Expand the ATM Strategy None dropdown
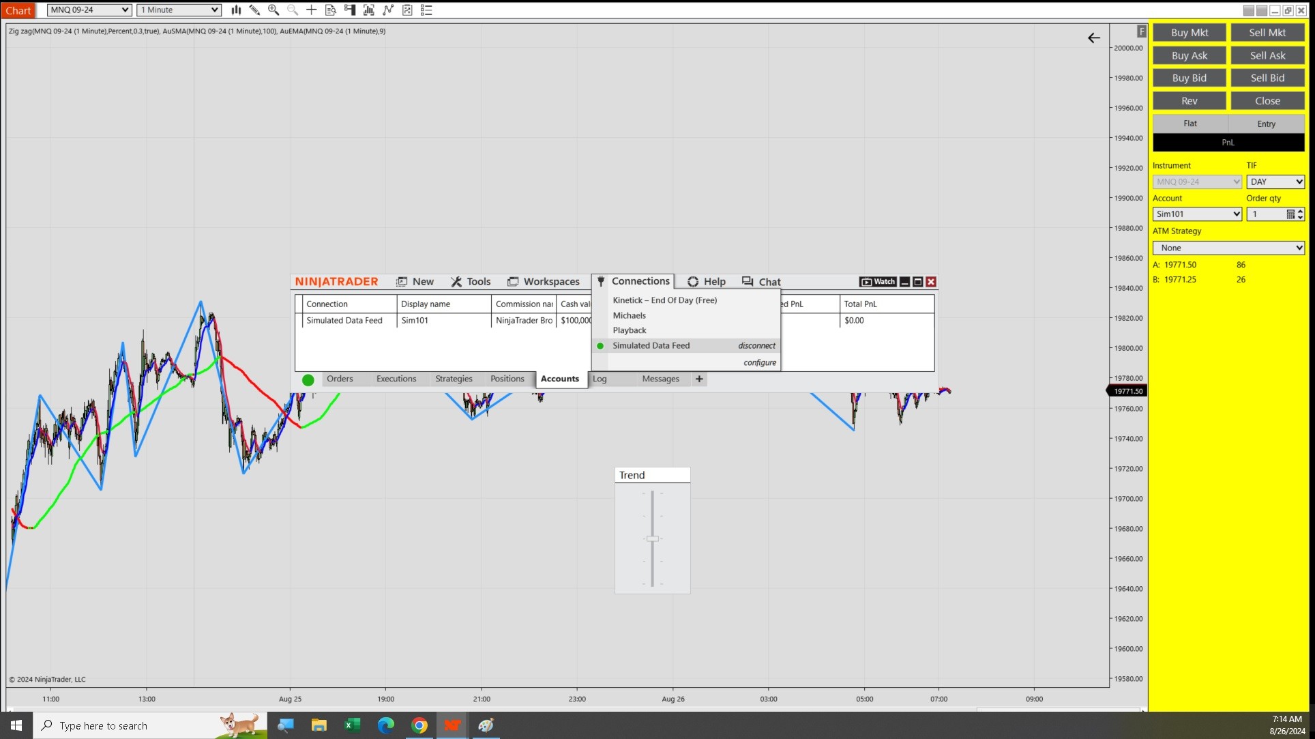Image resolution: width=1315 pixels, height=739 pixels. coord(1298,248)
